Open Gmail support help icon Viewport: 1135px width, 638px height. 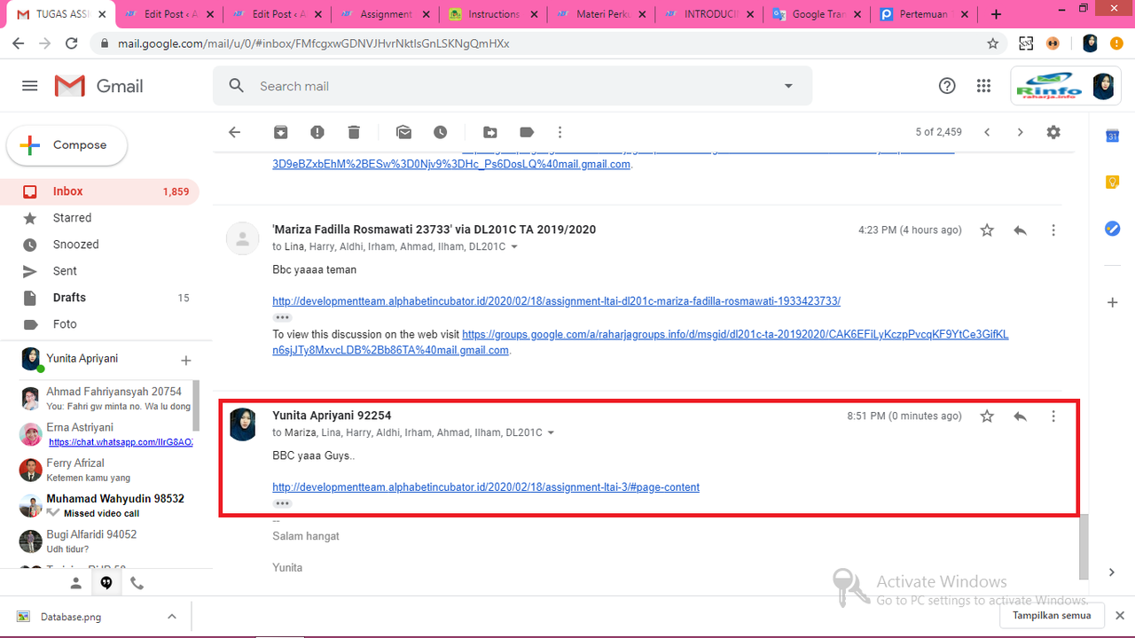coord(947,86)
